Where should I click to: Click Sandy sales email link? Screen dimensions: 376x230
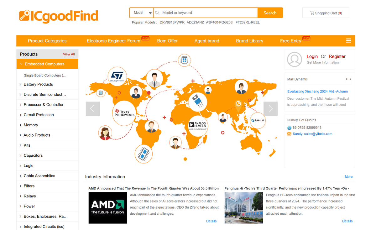tap(312, 134)
